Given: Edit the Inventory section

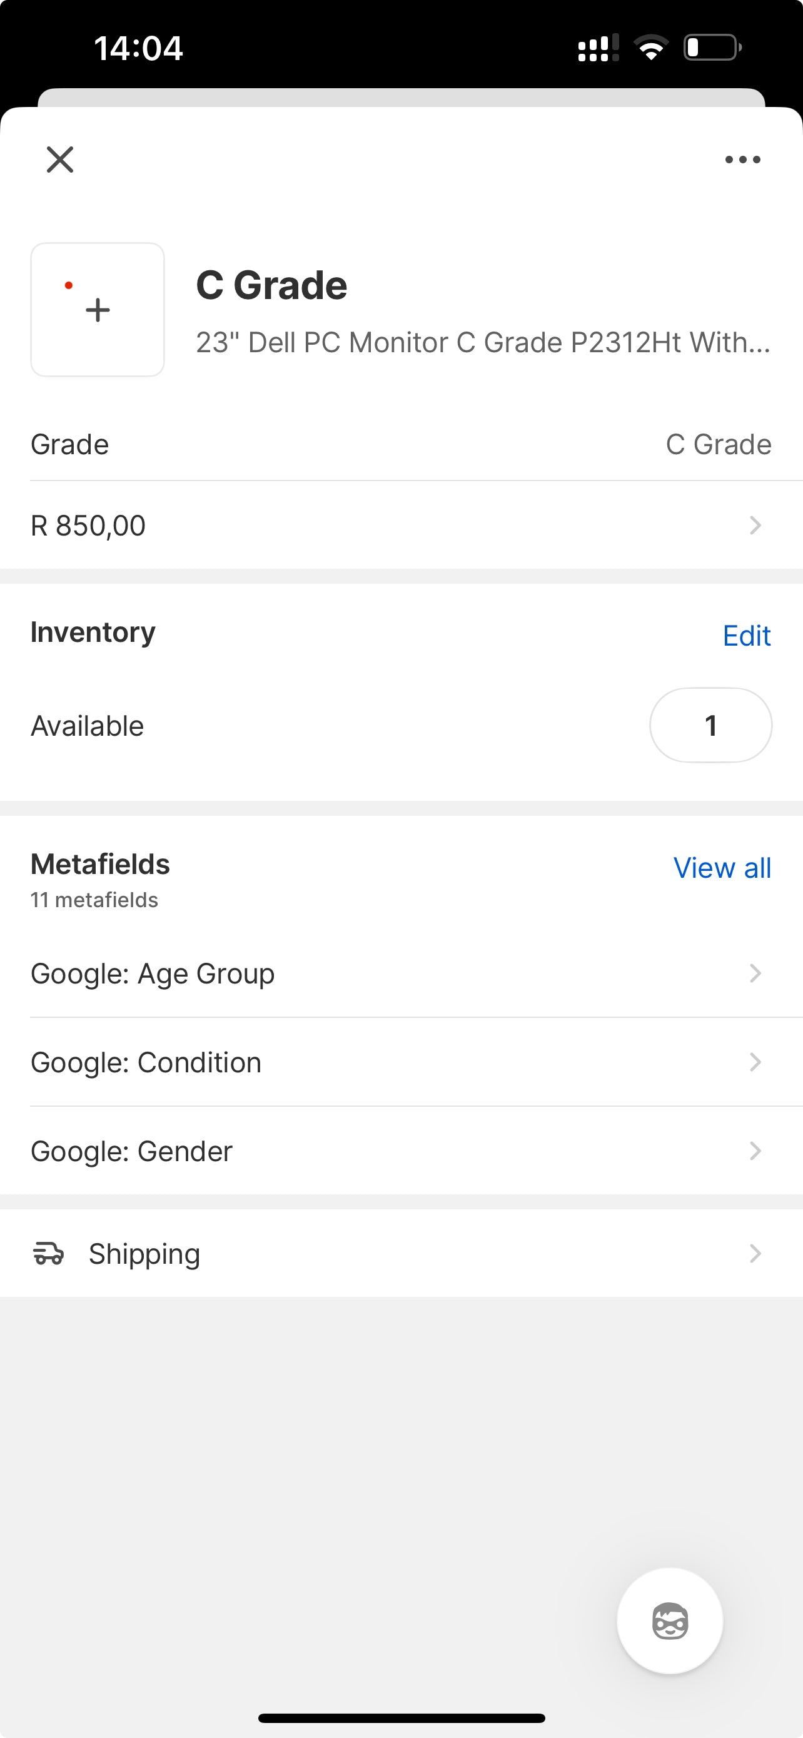Looking at the screenshot, I should tap(746, 635).
